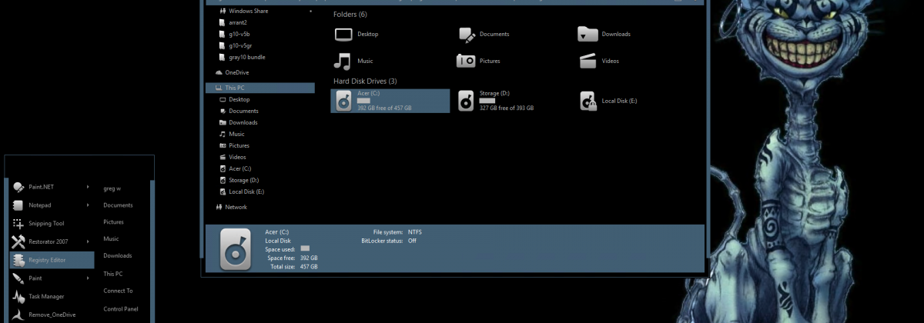This screenshot has width=924, height=323.
Task: Click the NTFS file system value
Action: tap(415, 231)
